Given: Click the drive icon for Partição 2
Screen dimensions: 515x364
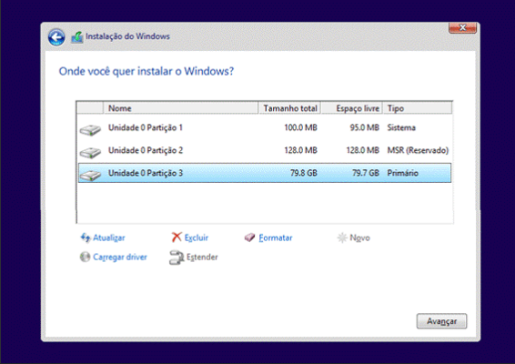Looking at the screenshot, I should pos(90,153).
